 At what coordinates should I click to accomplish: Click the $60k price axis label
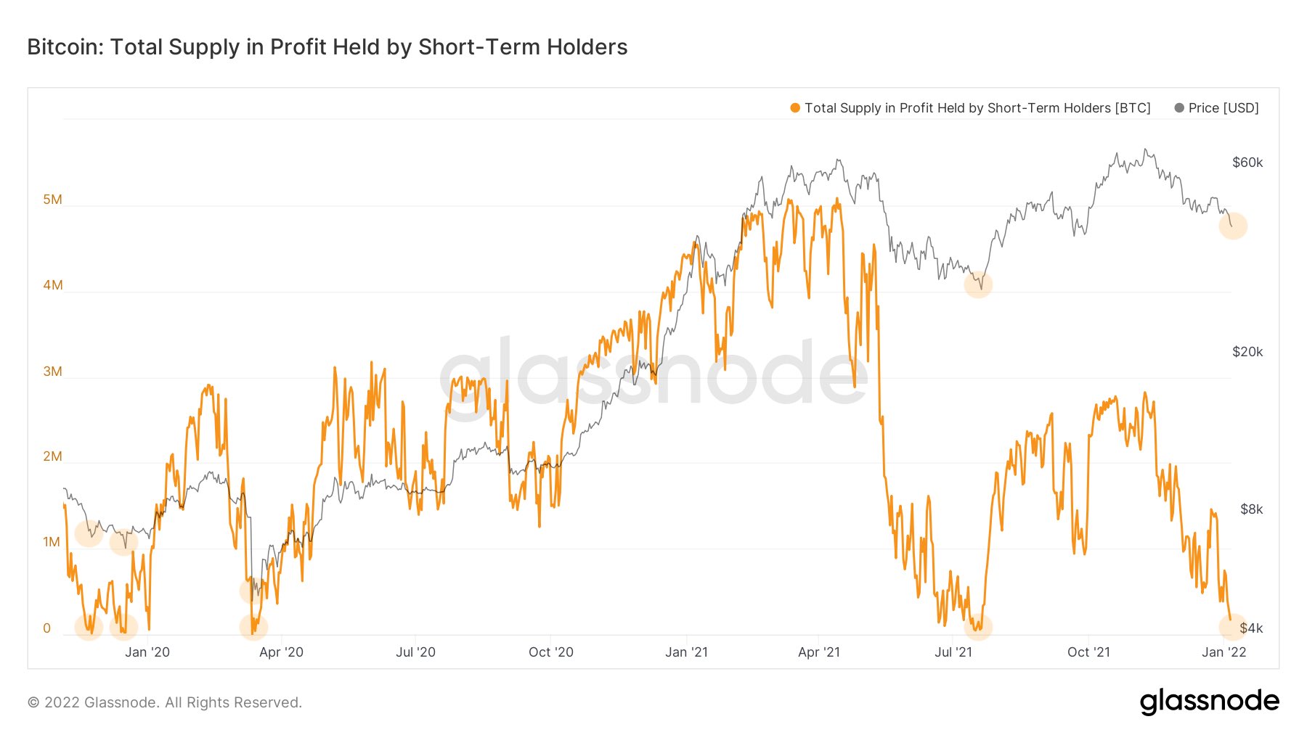coord(1247,163)
